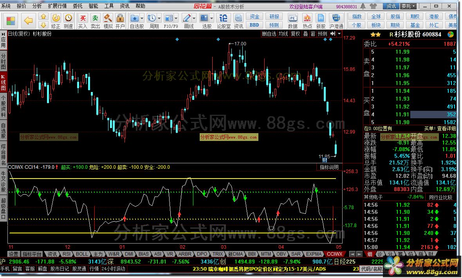Viewport: 462px width, 278px height.
Task: Click the 财 marker on the price chart
Action: point(325,160)
